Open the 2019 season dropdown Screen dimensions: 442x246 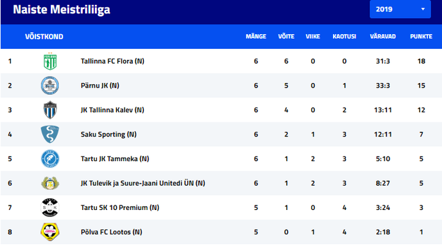[400, 9]
